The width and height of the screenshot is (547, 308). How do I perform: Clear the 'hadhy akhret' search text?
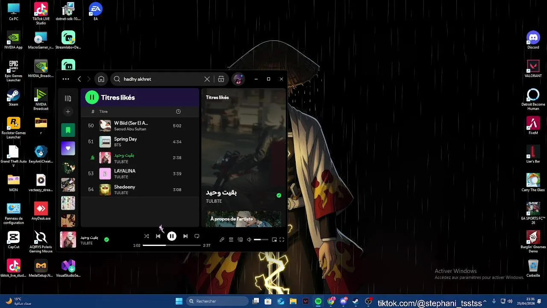point(207,79)
